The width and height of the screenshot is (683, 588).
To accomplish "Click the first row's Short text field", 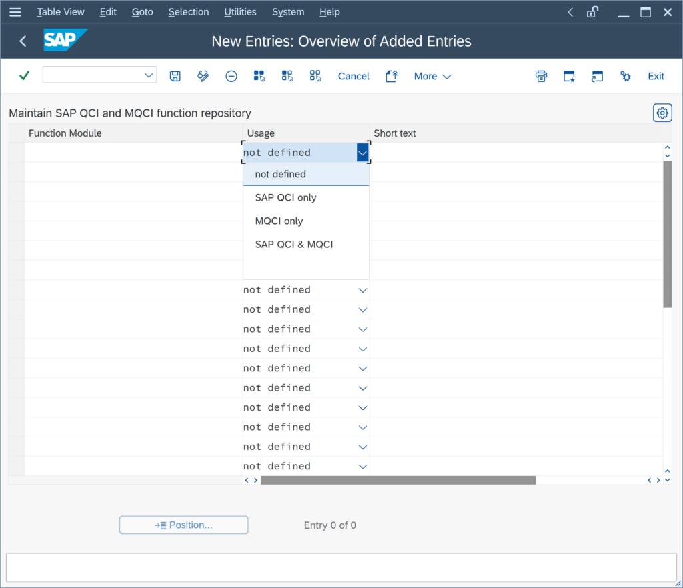I will (516, 153).
